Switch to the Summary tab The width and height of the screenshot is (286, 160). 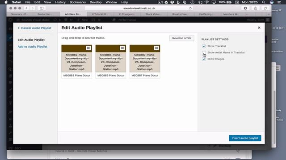click(x=20, y=14)
